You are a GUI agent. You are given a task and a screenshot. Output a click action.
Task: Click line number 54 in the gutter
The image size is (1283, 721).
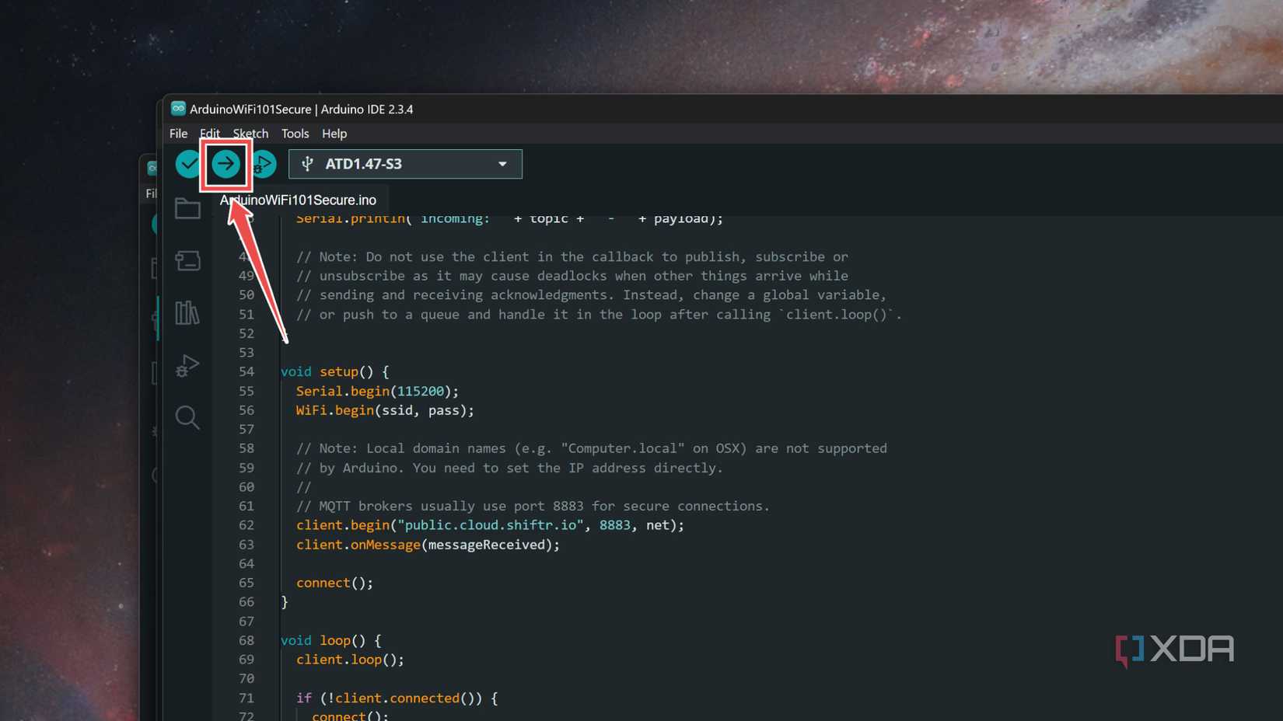coord(246,372)
